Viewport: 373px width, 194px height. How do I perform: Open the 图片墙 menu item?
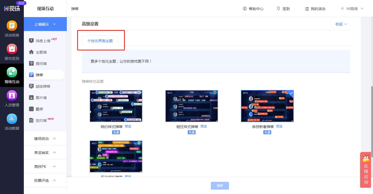tap(41, 98)
